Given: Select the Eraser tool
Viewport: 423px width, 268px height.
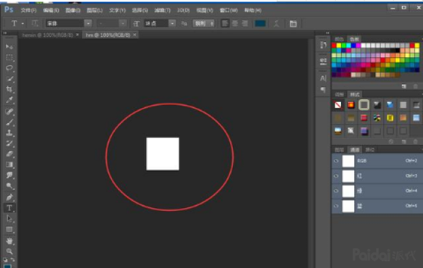Looking at the screenshot, I should [9, 154].
